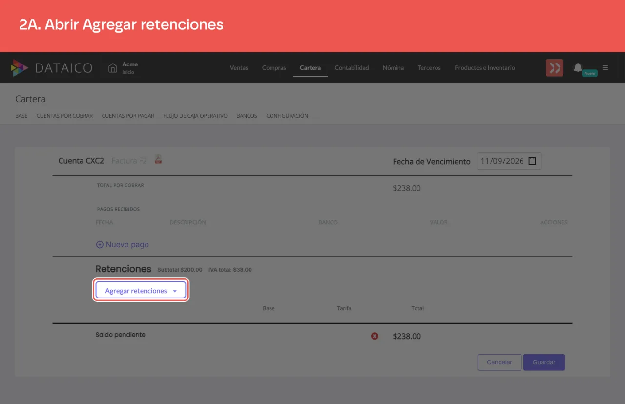
Task: Switch to CUENTAS POR COBRAR tab
Action: pos(64,116)
